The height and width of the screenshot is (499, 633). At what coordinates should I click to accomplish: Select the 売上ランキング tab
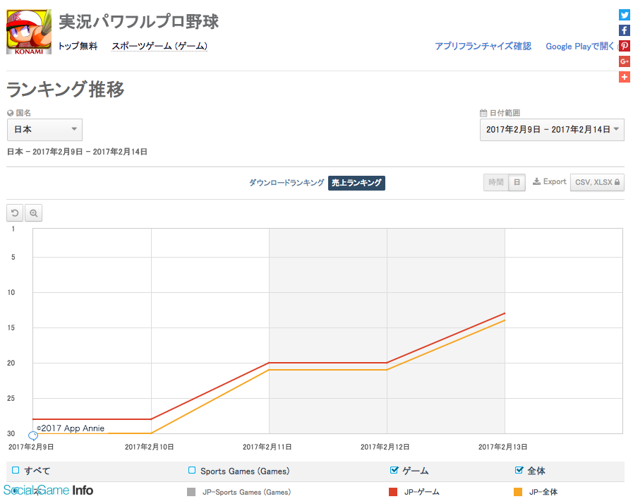356,183
